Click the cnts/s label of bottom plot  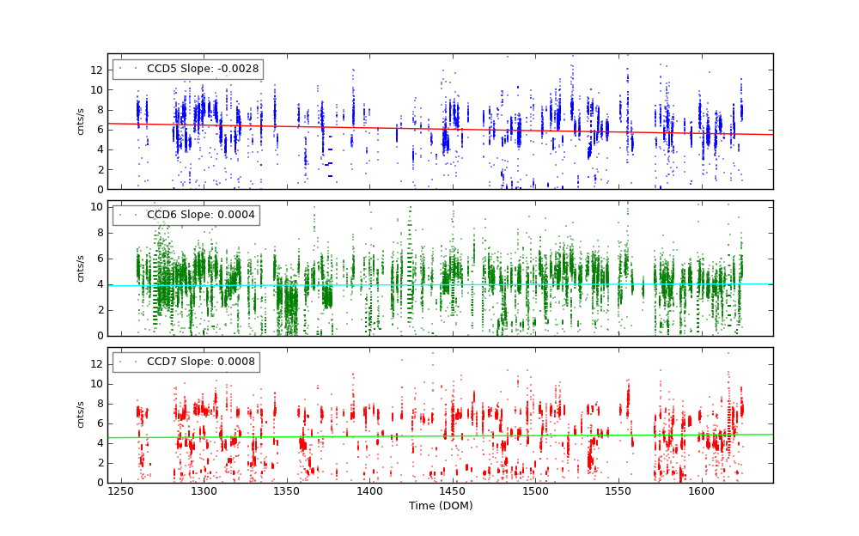(81, 415)
